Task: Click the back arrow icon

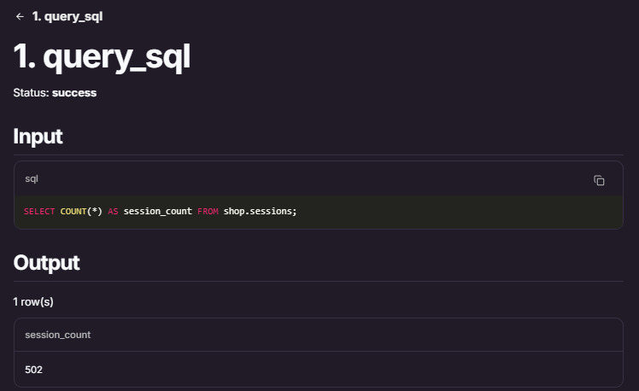Action: 20,17
